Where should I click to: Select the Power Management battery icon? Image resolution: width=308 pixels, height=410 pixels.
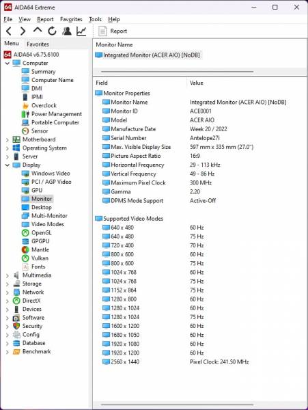25,114
